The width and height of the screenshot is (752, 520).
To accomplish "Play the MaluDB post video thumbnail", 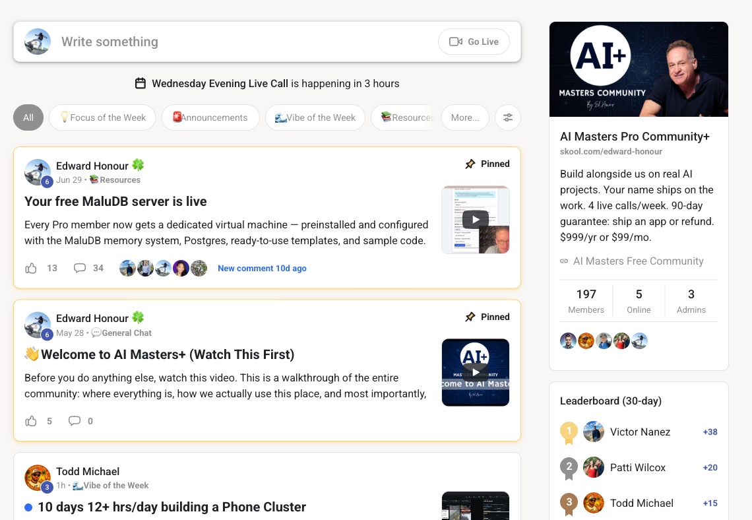I will click(475, 220).
